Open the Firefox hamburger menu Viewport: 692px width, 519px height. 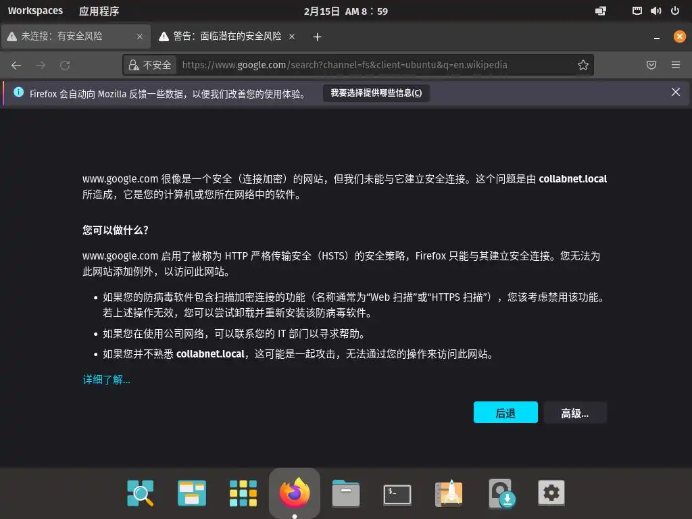click(x=676, y=66)
